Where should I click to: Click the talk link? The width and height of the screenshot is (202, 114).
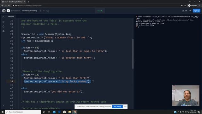pyautogui.click(x=185, y=11)
